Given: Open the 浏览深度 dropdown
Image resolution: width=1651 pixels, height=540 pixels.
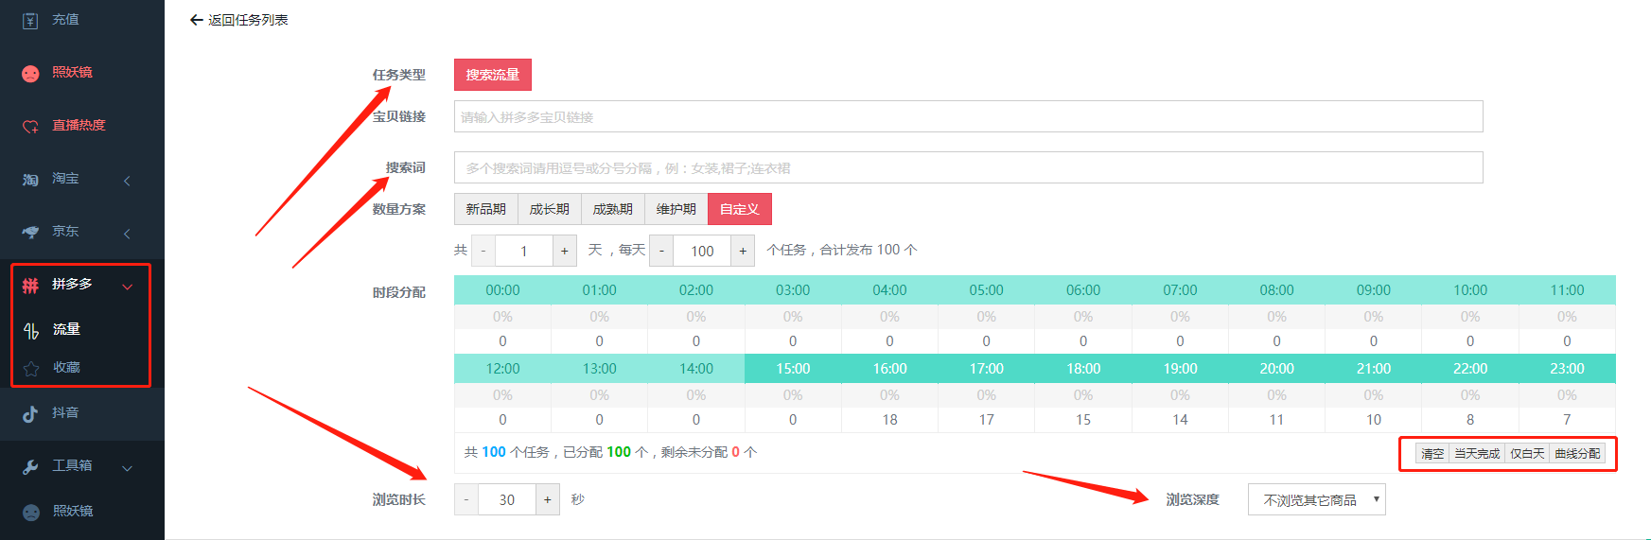Looking at the screenshot, I should 1316,499.
